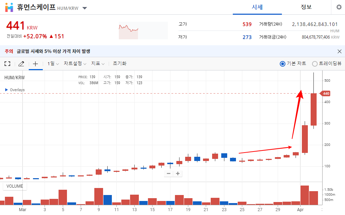The image size is (345, 215).
Task: Open the settings gear icon
Action: coord(339,7)
